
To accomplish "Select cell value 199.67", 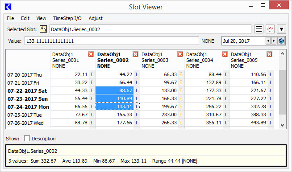I will pyautogui.click(x=159, y=106).
